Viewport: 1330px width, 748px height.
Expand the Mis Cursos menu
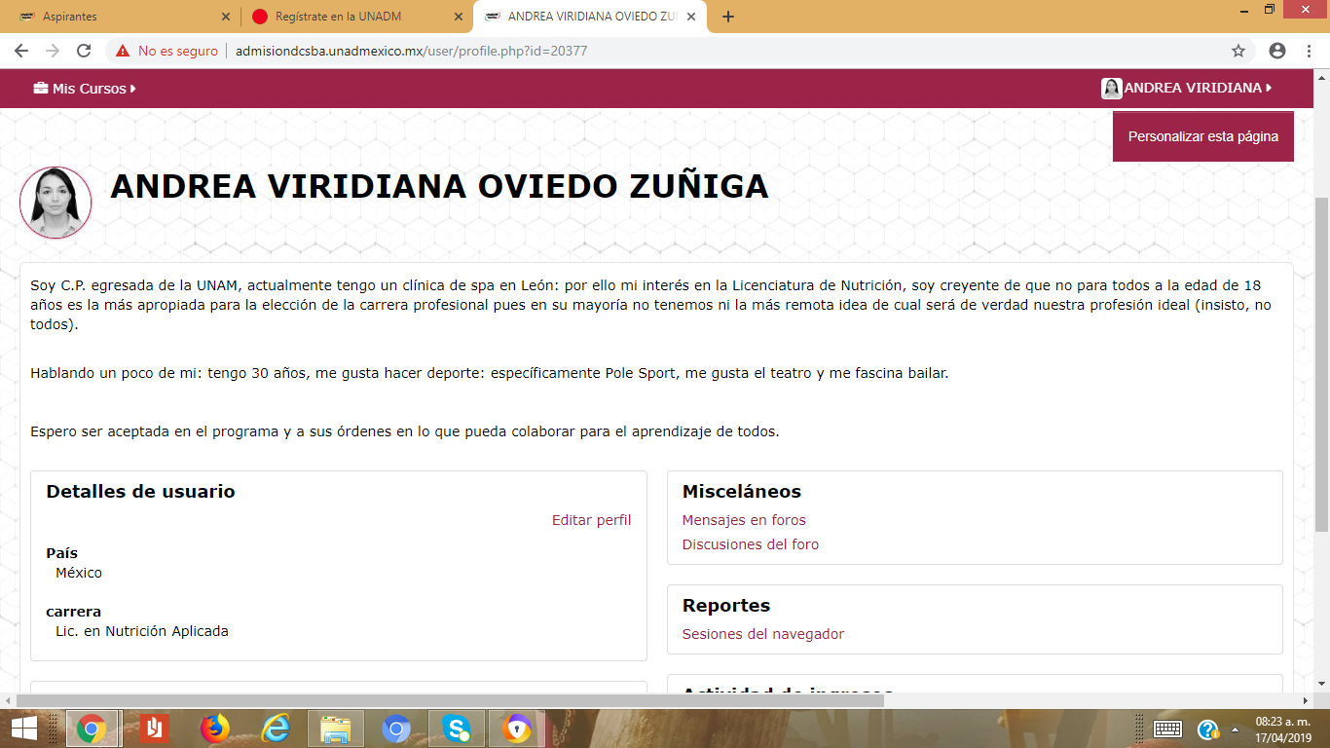coord(85,89)
